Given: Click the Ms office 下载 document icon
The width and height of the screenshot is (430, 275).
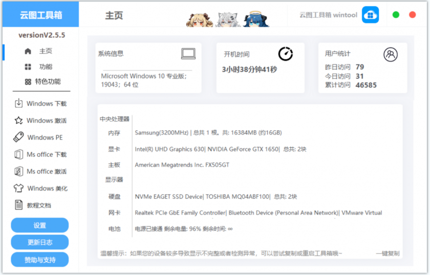Looking at the screenshot, I should pos(18,154).
